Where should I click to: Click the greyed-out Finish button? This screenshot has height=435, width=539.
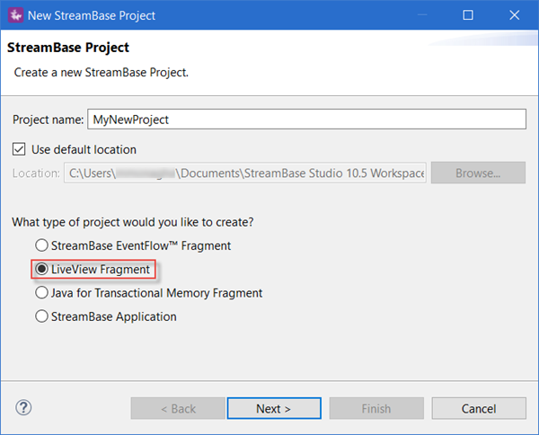point(376,408)
